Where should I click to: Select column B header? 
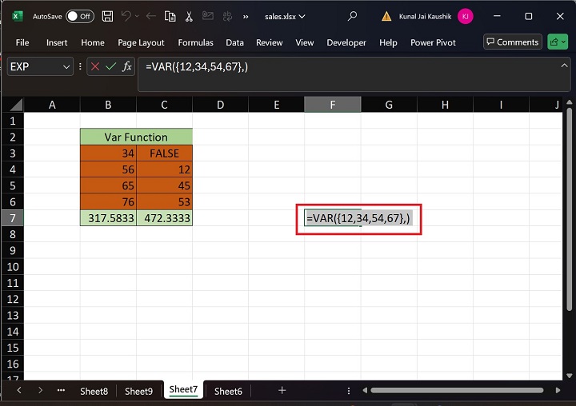tap(108, 105)
